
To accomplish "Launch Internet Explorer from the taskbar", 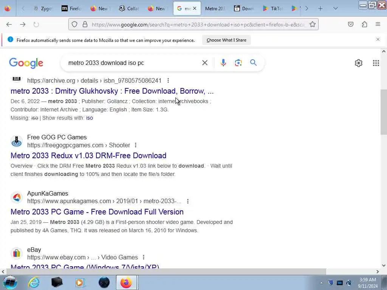I will tap(34, 282).
